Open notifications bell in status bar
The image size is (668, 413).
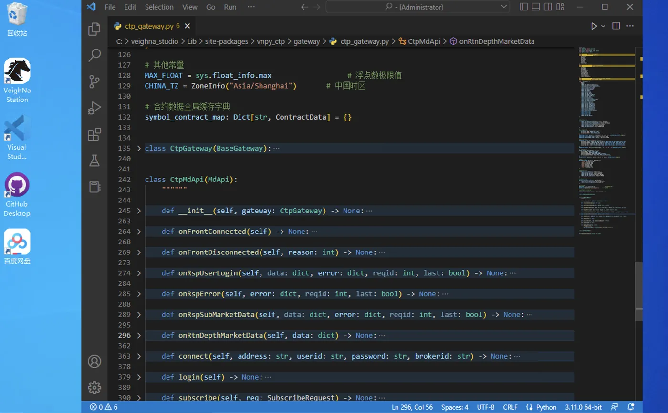click(631, 407)
